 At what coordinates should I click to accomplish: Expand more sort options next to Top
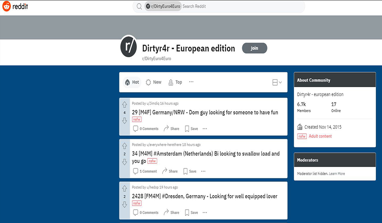[191, 82]
